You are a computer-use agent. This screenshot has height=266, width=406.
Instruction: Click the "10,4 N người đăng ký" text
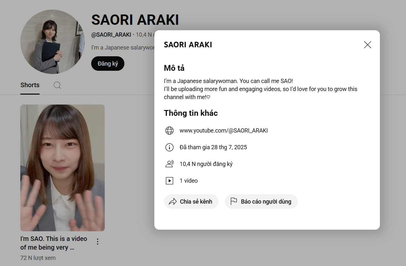[x=206, y=164]
